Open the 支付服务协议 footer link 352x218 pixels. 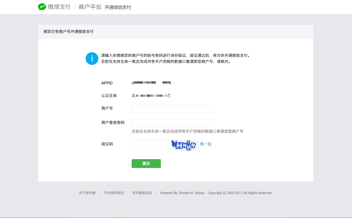point(142,193)
